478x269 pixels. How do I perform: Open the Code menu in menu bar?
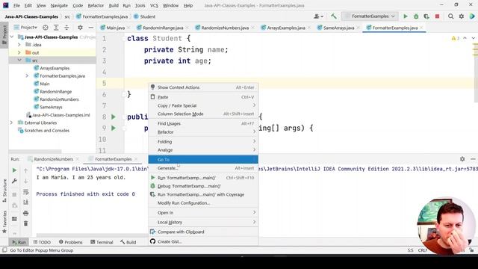[x=78, y=5]
